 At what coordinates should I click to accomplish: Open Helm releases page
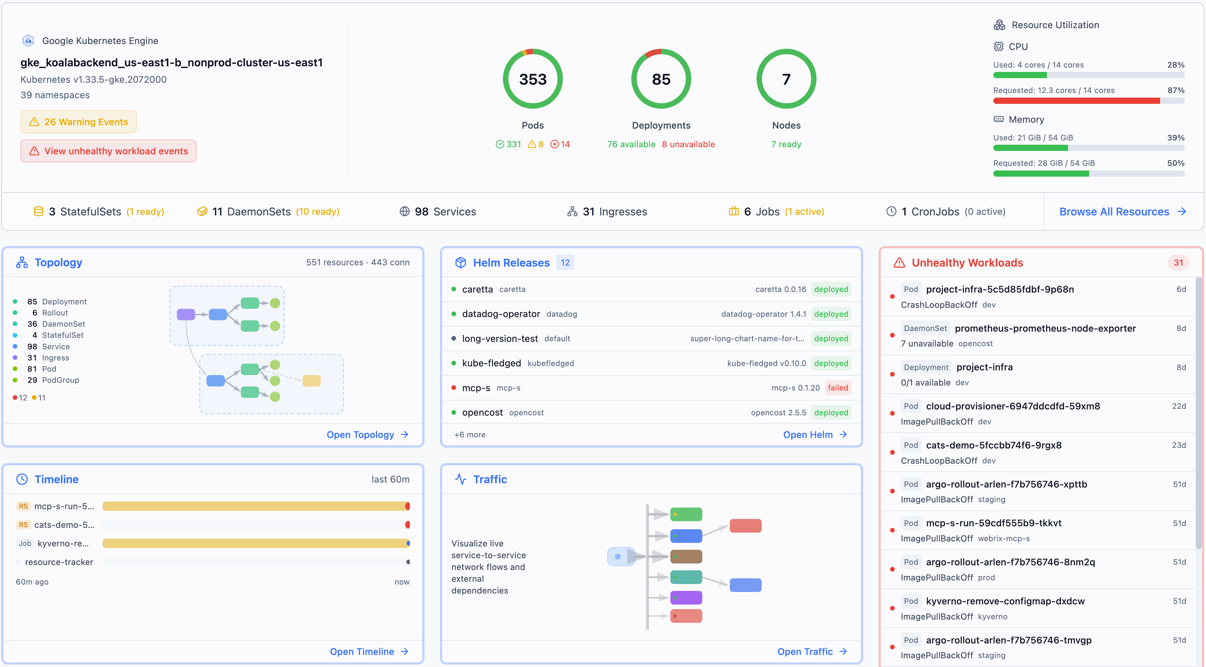(815, 434)
